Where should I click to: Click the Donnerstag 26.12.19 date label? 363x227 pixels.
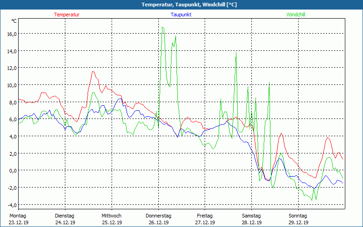[x=158, y=219]
